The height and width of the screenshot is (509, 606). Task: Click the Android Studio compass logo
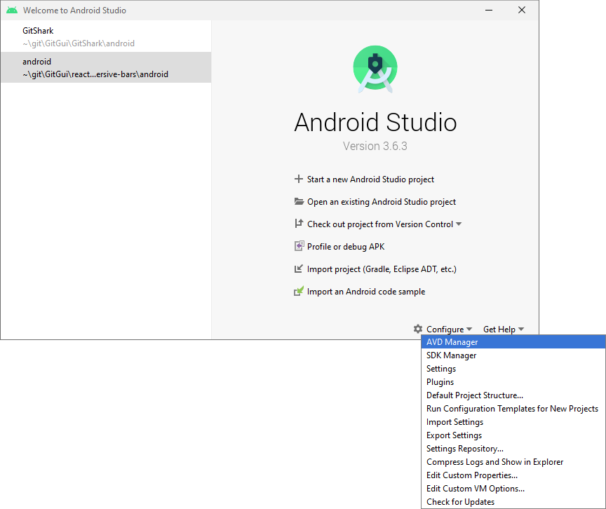click(375, 69)
